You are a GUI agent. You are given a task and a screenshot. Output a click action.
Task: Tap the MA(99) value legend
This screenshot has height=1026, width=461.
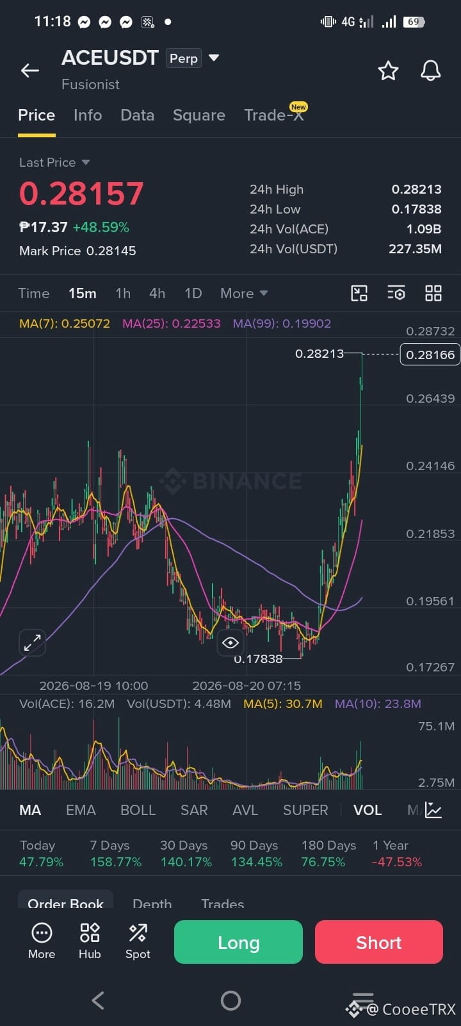click(282, 323)
